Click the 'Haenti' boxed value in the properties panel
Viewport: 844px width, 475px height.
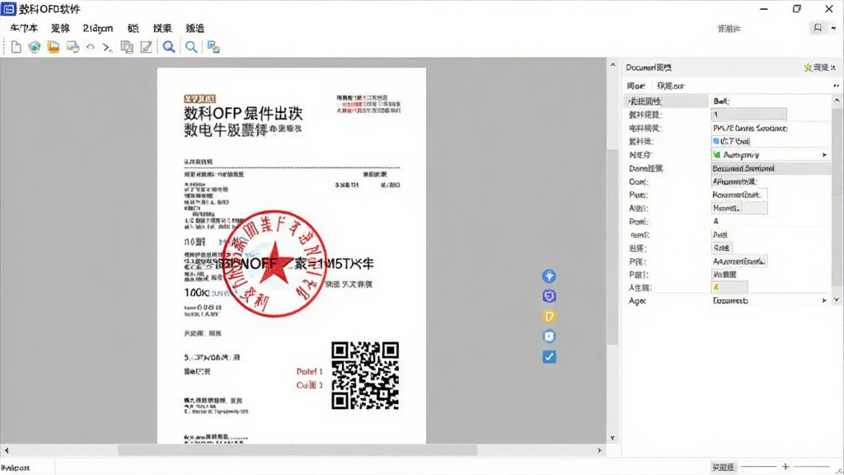coord(739,208)
